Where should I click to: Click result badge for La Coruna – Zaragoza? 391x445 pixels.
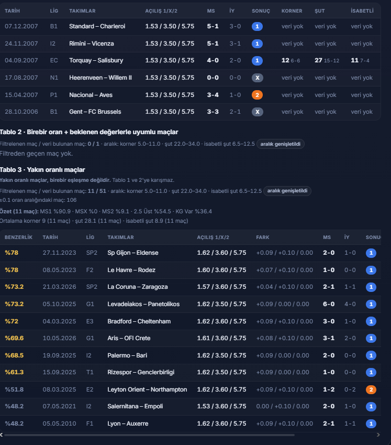click(371, 287)
